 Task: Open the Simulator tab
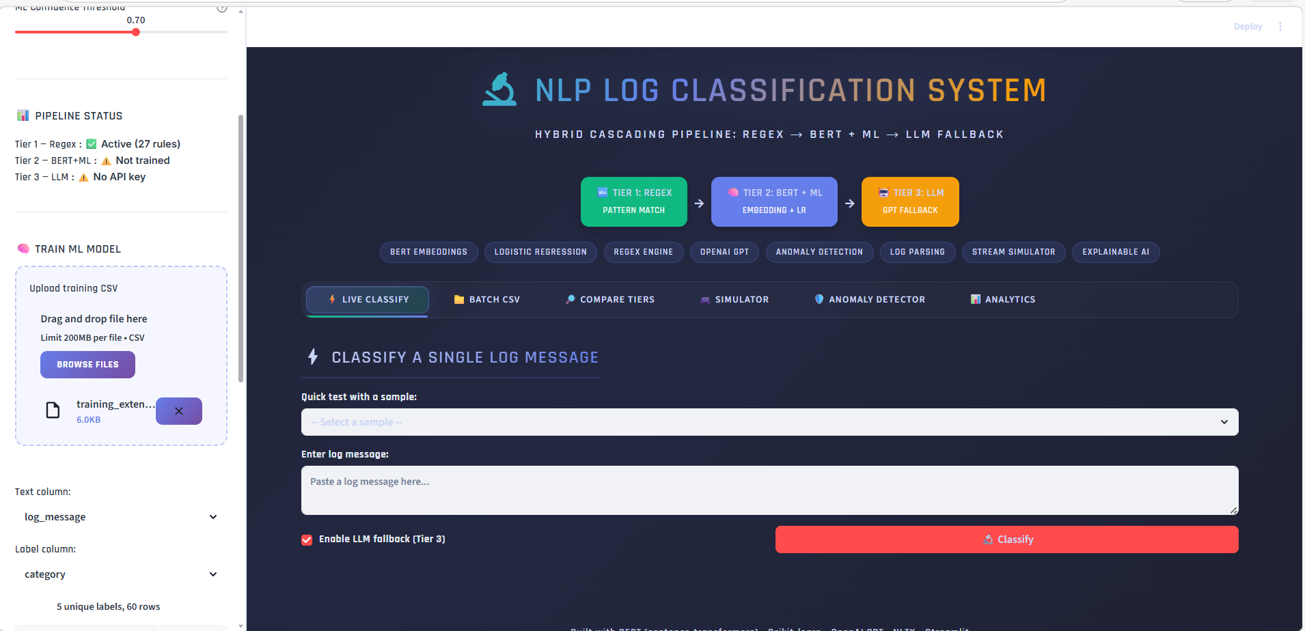(734, 300)
